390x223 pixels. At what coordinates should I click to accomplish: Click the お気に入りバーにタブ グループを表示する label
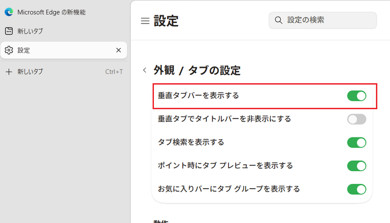pyautogui.click(x=229, y=189)
